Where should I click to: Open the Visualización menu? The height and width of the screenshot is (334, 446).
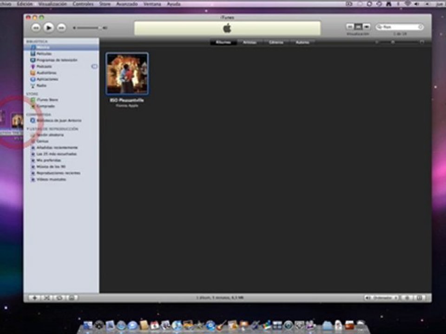pyautogui.click(x=52, y=4)
